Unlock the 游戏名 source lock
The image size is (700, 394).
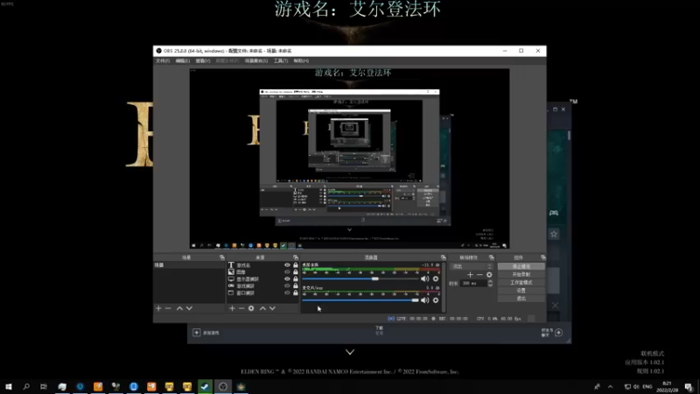(x=296, y=265)
